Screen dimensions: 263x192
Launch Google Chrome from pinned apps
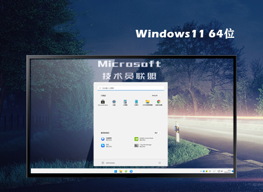pyautogui.click(x=159, y=103)
